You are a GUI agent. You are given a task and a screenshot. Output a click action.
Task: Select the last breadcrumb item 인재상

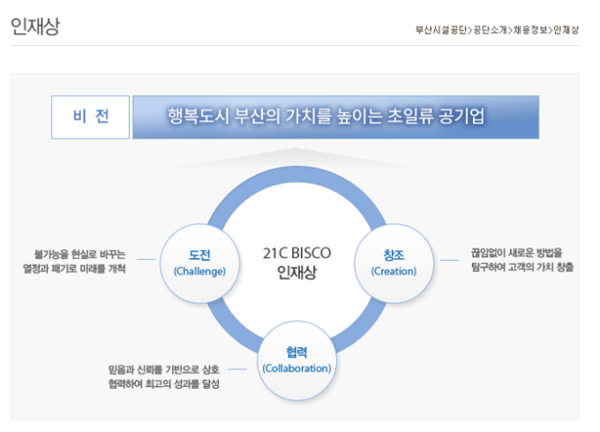pyautogui.click(x=567, y=30)
